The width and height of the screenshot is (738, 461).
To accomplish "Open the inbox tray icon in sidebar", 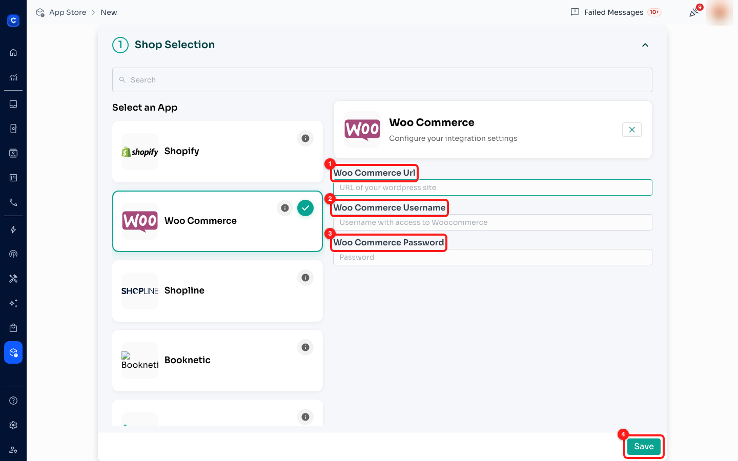I will click(x=13, y=104).
